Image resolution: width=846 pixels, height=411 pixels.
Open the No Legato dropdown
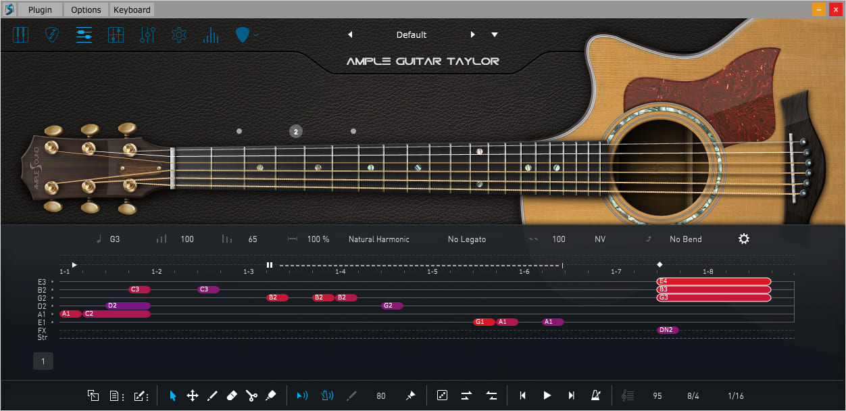[x=467, y=239]
